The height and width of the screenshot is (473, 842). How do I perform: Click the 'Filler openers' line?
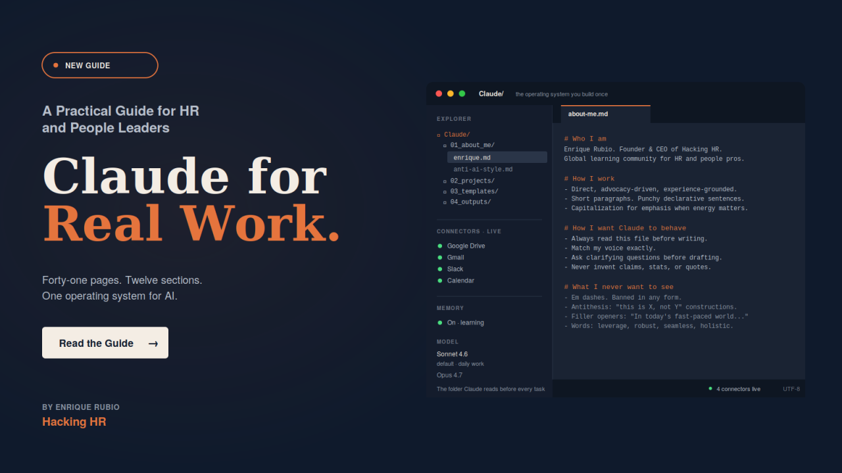coord(656,317)
